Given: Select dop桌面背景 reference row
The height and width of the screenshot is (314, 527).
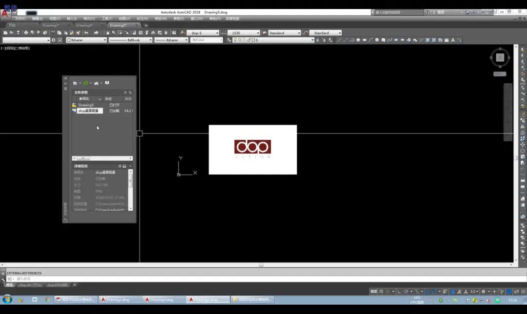Looking at the screenshot, I should tap(102, 111).
